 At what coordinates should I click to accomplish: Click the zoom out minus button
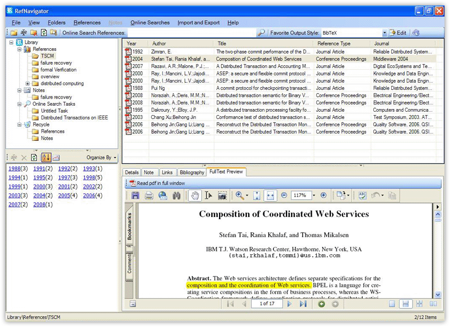tap(284, 196)
